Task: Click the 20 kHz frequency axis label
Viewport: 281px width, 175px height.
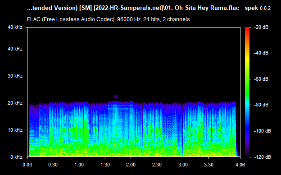Action: coord(15,103)
